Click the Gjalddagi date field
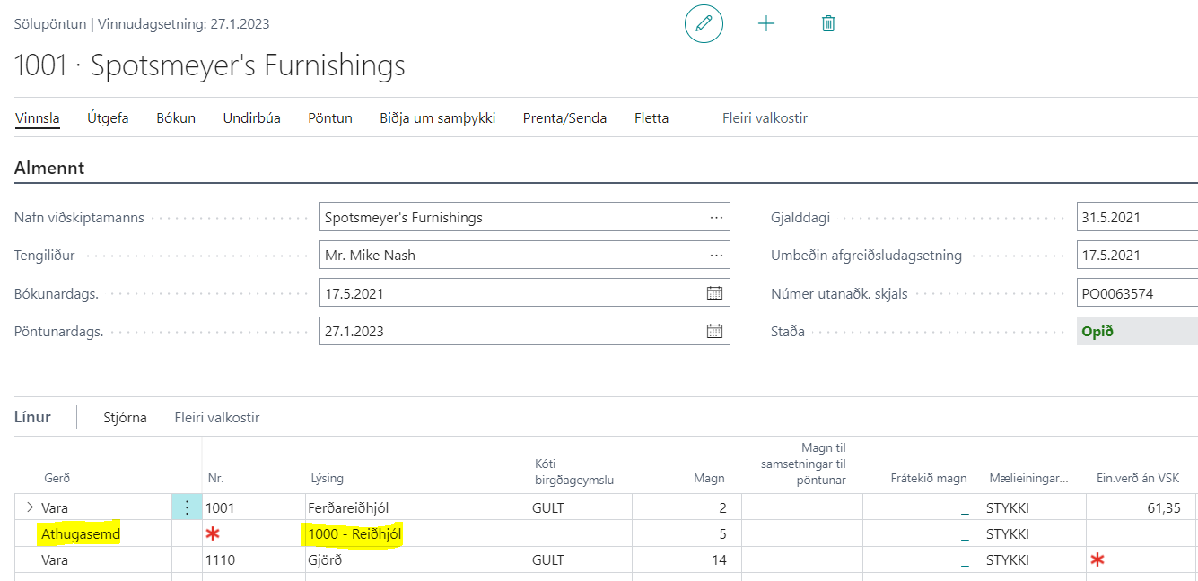Viewport: 1198px width, 581px height. (1135, 218)
